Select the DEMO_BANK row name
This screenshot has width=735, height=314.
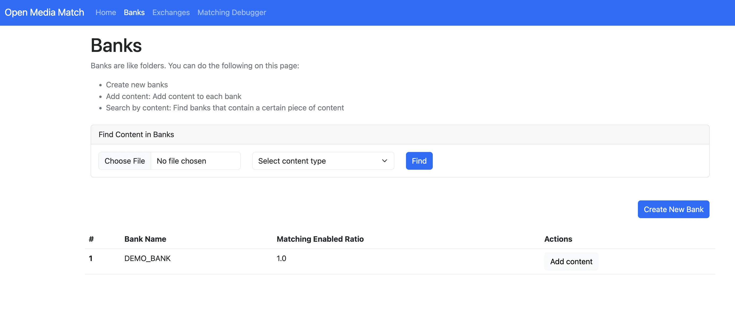coord(148,258)
